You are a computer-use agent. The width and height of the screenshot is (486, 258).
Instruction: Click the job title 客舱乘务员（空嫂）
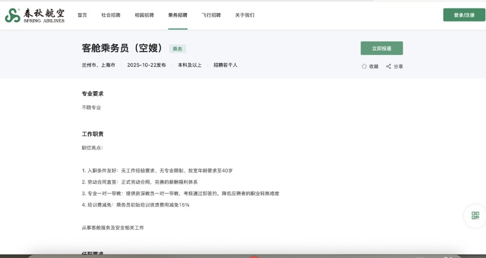click(x=123, y=48)
